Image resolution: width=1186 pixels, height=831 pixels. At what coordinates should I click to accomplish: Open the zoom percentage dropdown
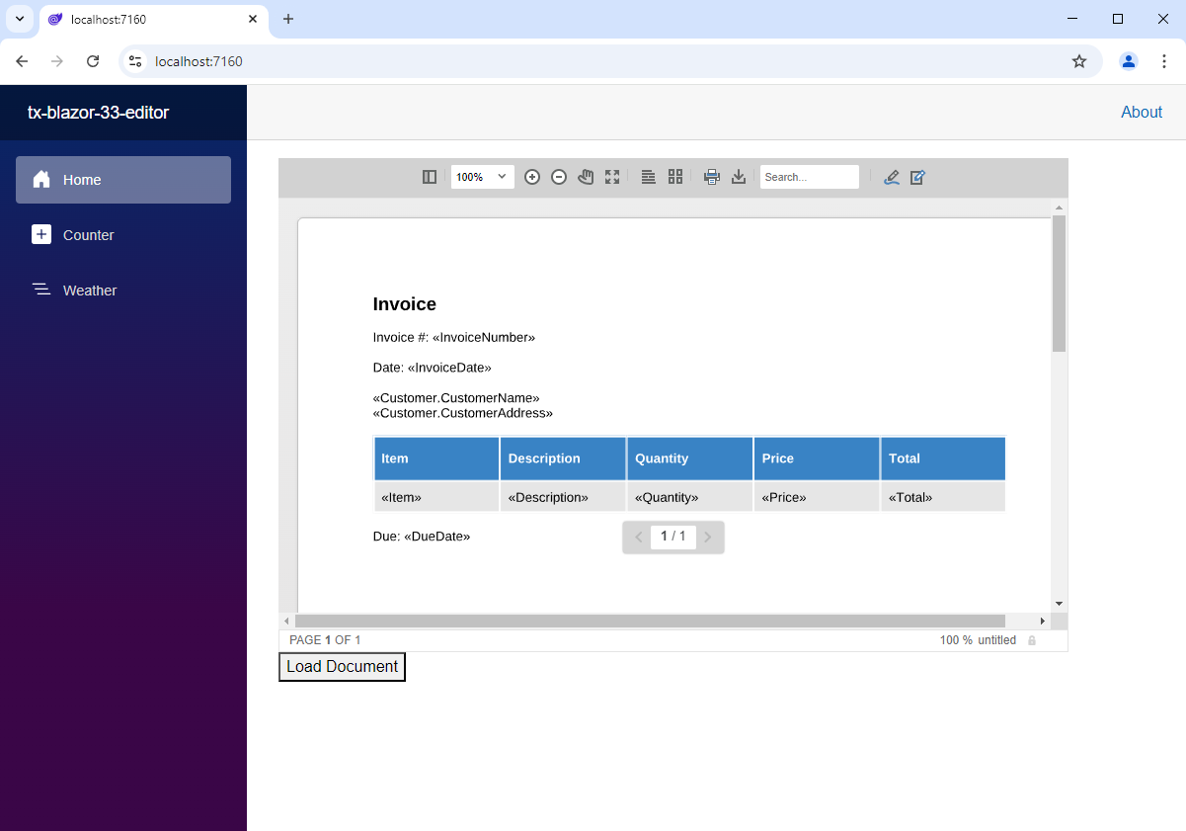click(x=482, y=177)
